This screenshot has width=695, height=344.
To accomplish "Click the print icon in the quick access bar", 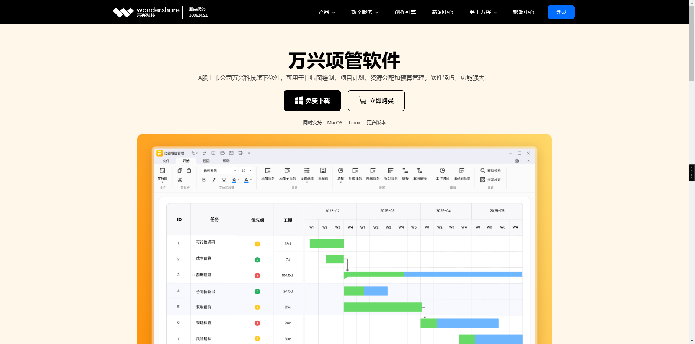I will coord(240,153).
